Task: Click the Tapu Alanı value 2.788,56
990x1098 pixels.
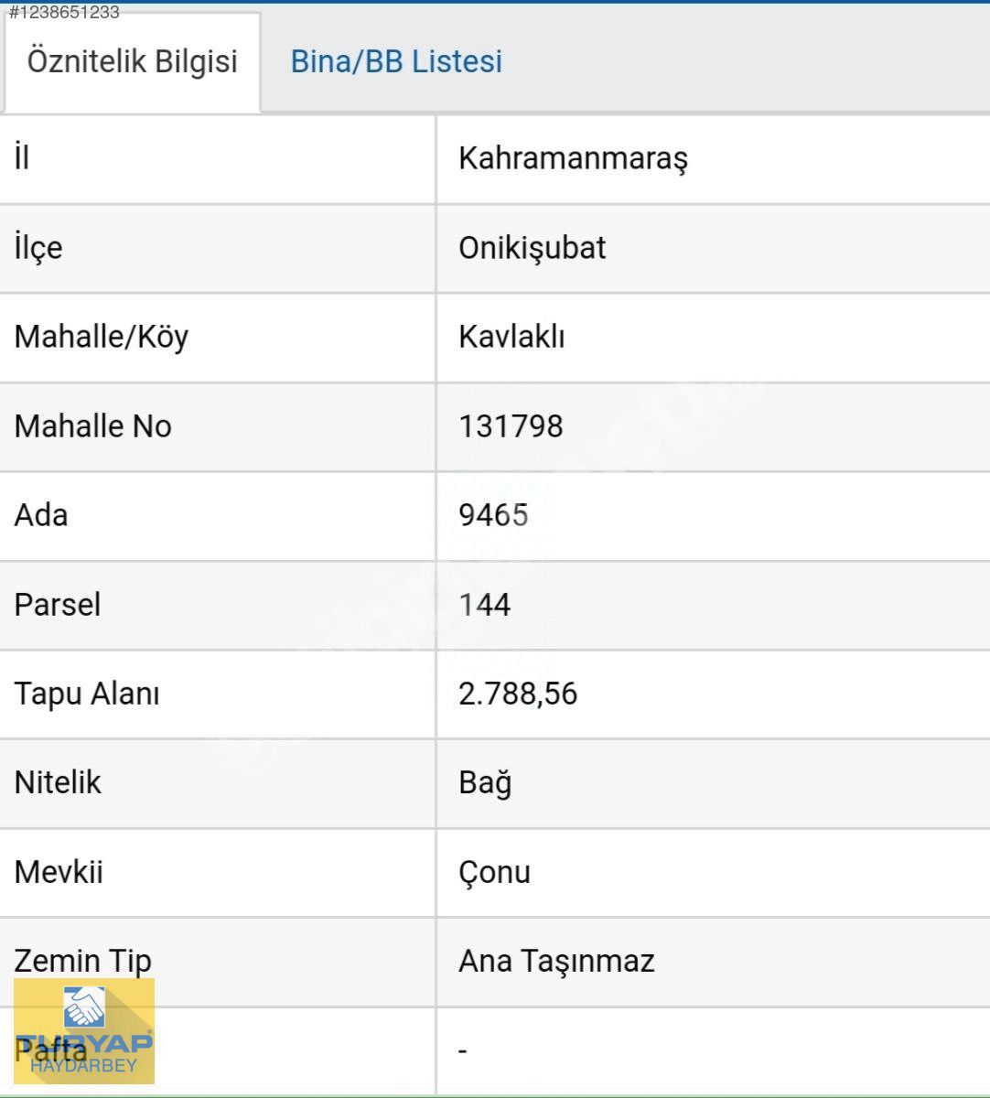Action: tap(518, 694)
